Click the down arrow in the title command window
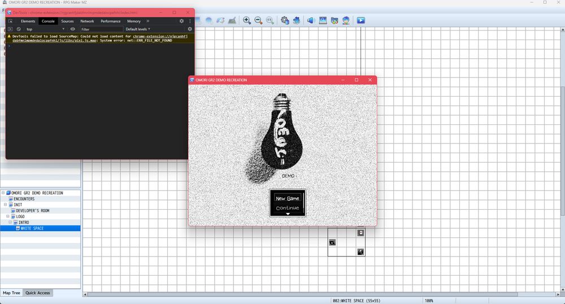 pyautogui.click(x=288, y=214)
